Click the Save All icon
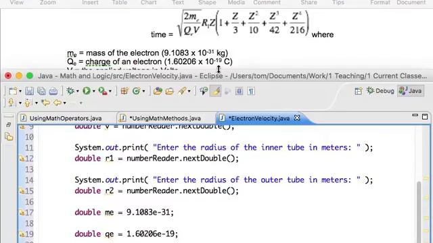Viewport: 433px width, 243px height. pos(41,91)
